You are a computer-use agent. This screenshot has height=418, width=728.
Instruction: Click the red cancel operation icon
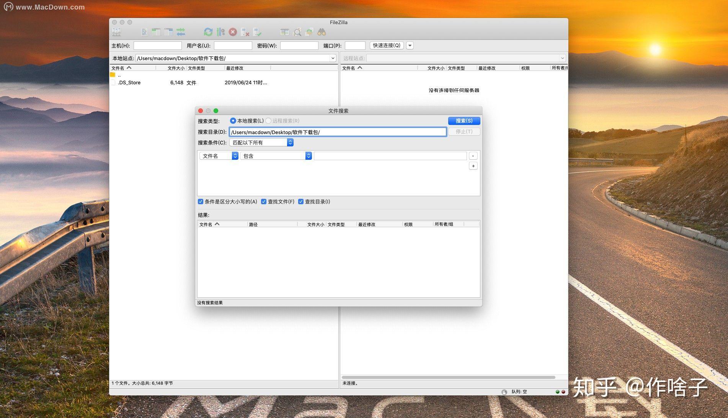point(233,32)
